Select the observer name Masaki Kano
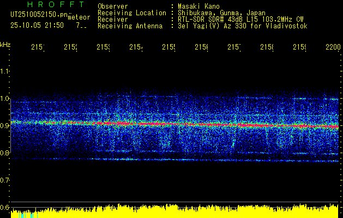 [x=199, y=6]
